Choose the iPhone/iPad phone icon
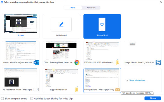Viewport: 164px width, 102px height. tap(102, 24)
